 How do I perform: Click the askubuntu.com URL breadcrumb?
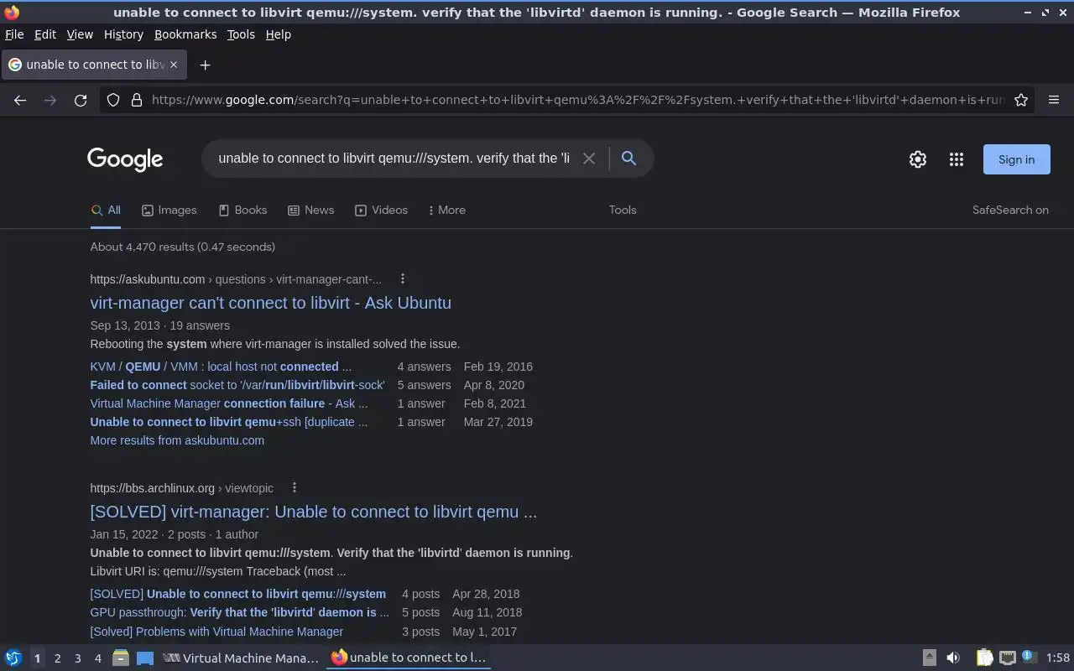pos(236,279)
